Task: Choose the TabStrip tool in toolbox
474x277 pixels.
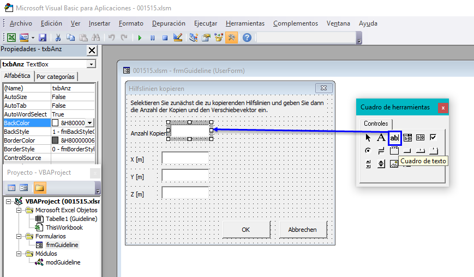Action: coord(420,151)
